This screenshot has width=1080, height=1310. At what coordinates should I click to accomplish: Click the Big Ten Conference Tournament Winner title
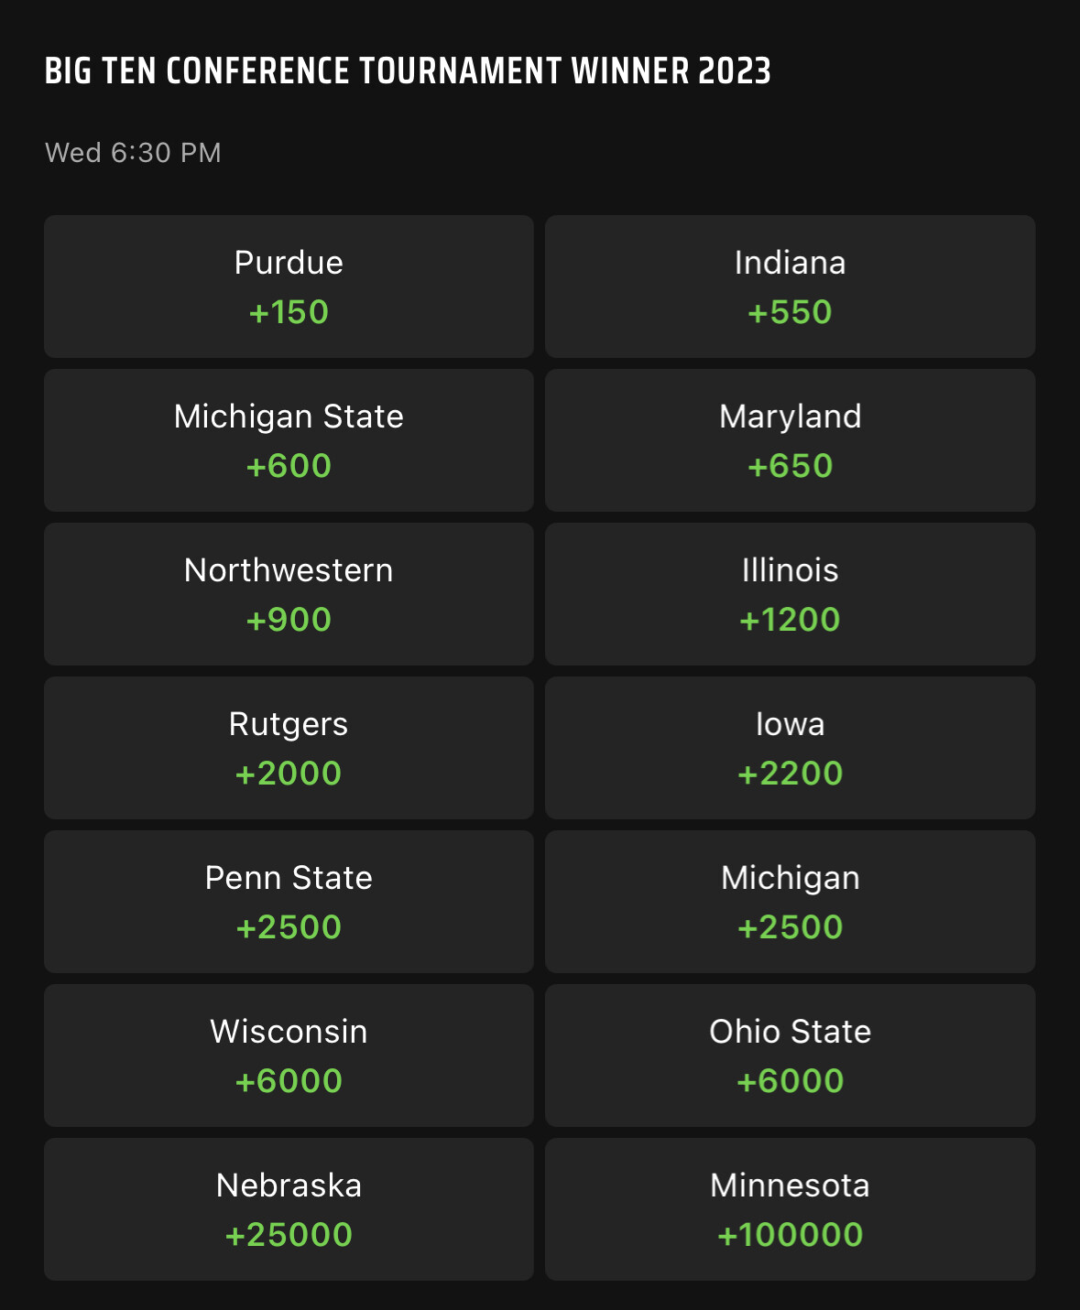(x=408, y=71)
